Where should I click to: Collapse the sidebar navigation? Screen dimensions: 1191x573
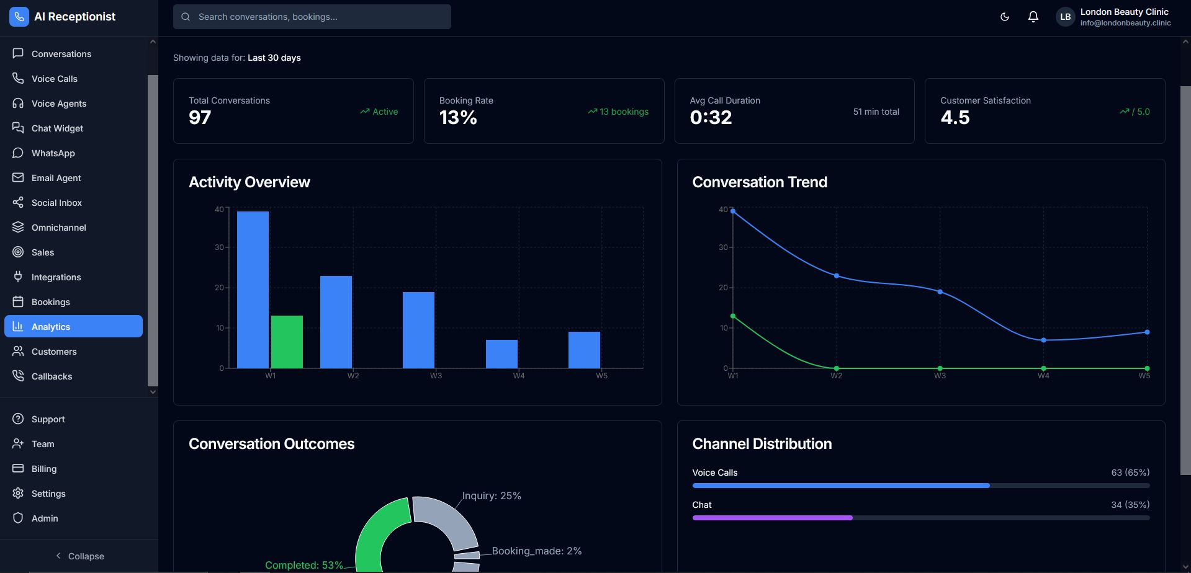[x=79, y=556]
